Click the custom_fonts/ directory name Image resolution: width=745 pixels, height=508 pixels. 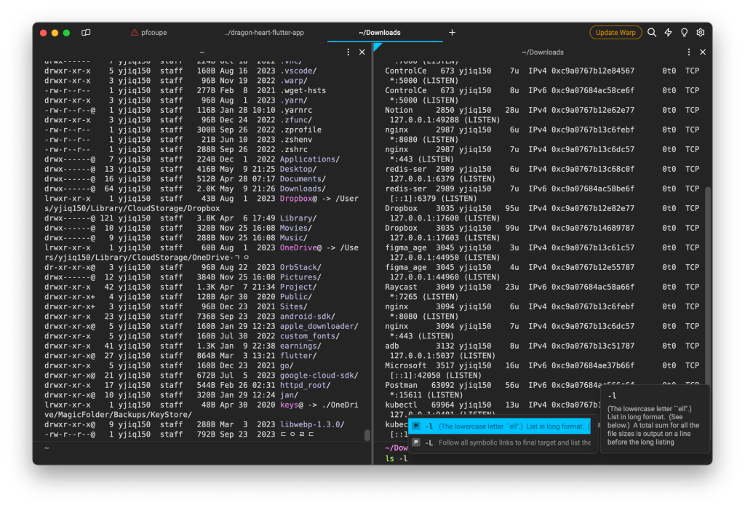310,336
